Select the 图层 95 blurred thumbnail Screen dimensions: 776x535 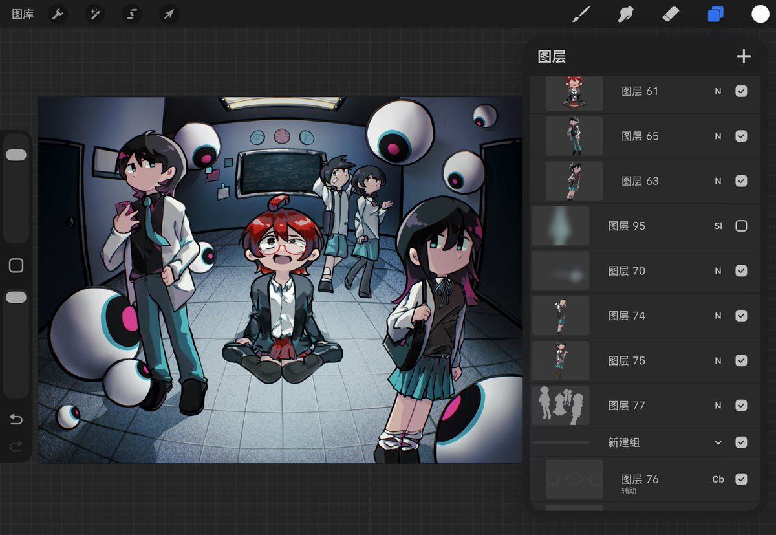tap(561, 226)
